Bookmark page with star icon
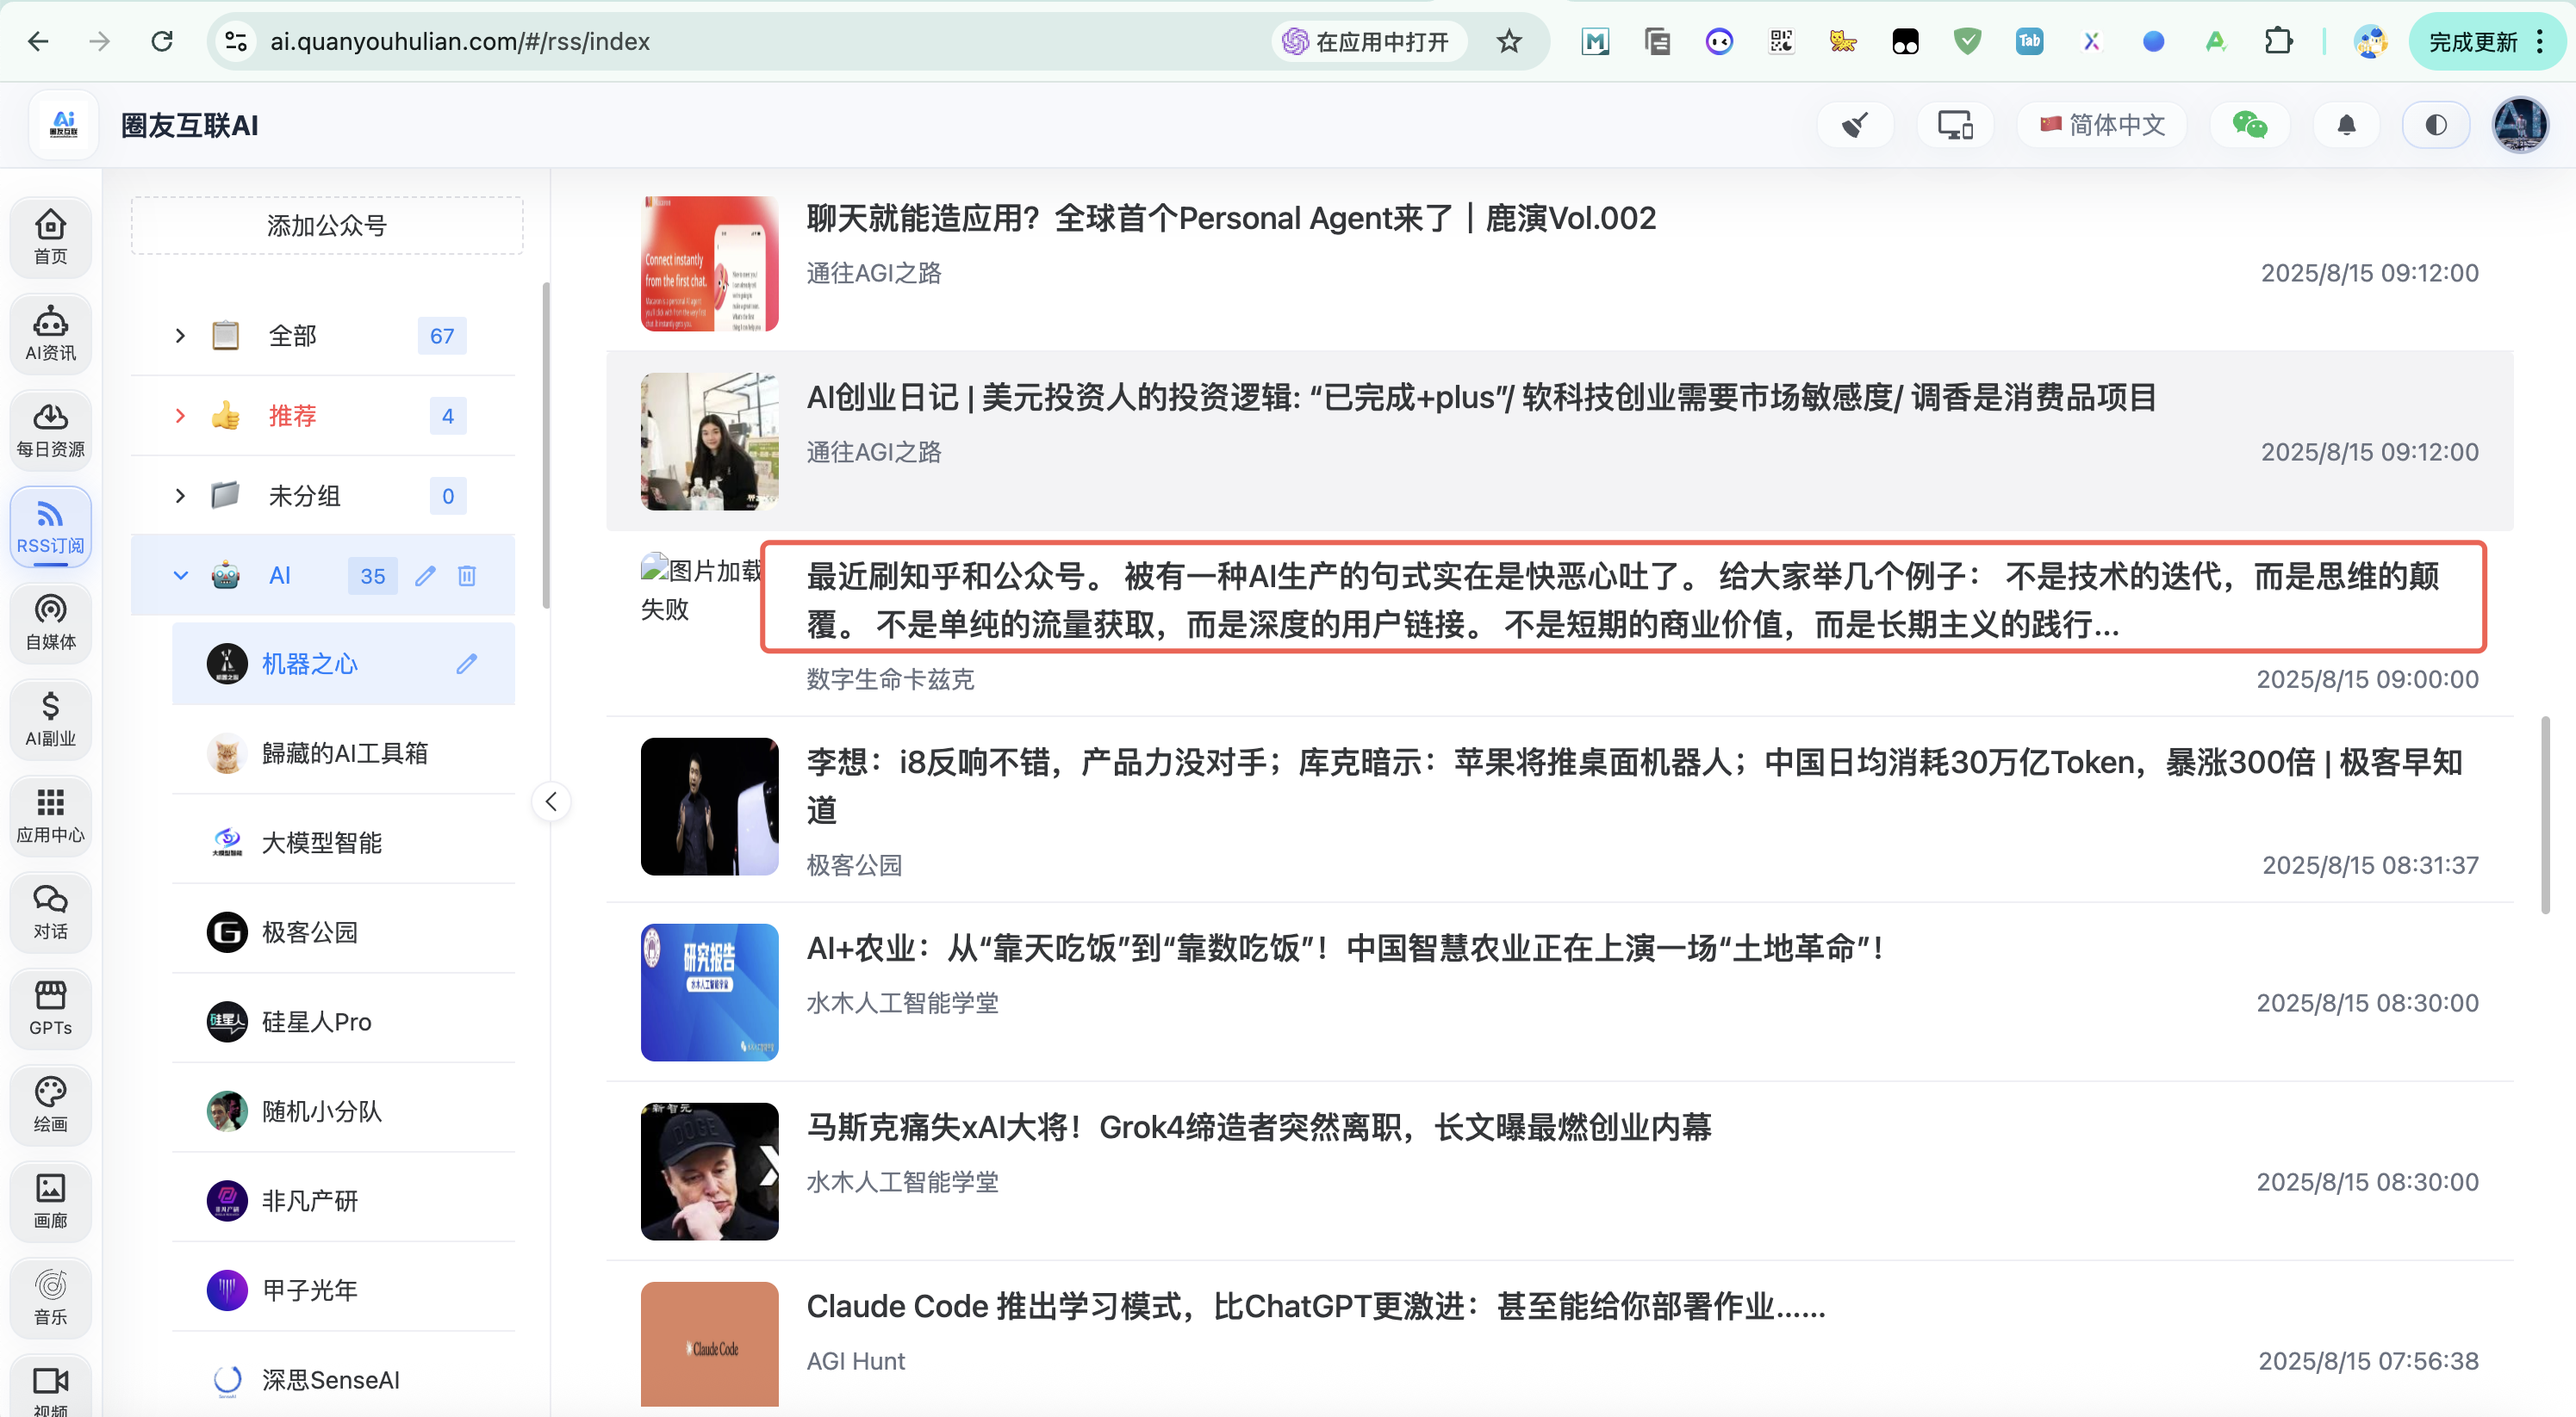2576x1417 pixels. [x=1509, y=41]
